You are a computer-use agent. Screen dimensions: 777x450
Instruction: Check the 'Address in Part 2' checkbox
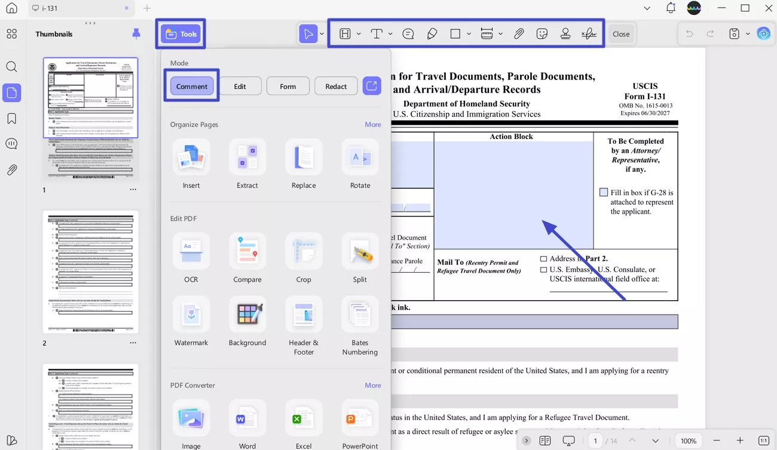(543, 258)
